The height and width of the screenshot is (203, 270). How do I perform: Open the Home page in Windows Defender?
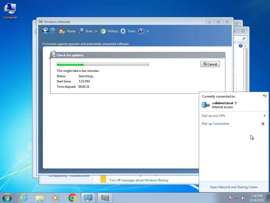tap(67, 31)
